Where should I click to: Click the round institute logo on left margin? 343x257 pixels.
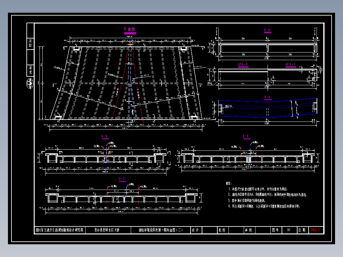[30, 83]
